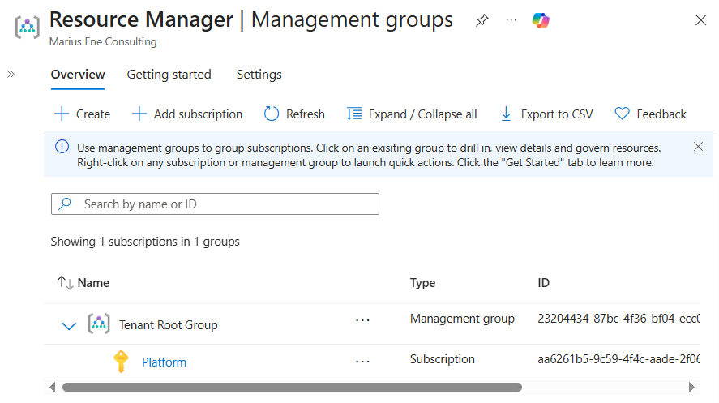Screen dimensions: 719x403
Task: Open the header more options ellipsis
Action: click(511, 21)
